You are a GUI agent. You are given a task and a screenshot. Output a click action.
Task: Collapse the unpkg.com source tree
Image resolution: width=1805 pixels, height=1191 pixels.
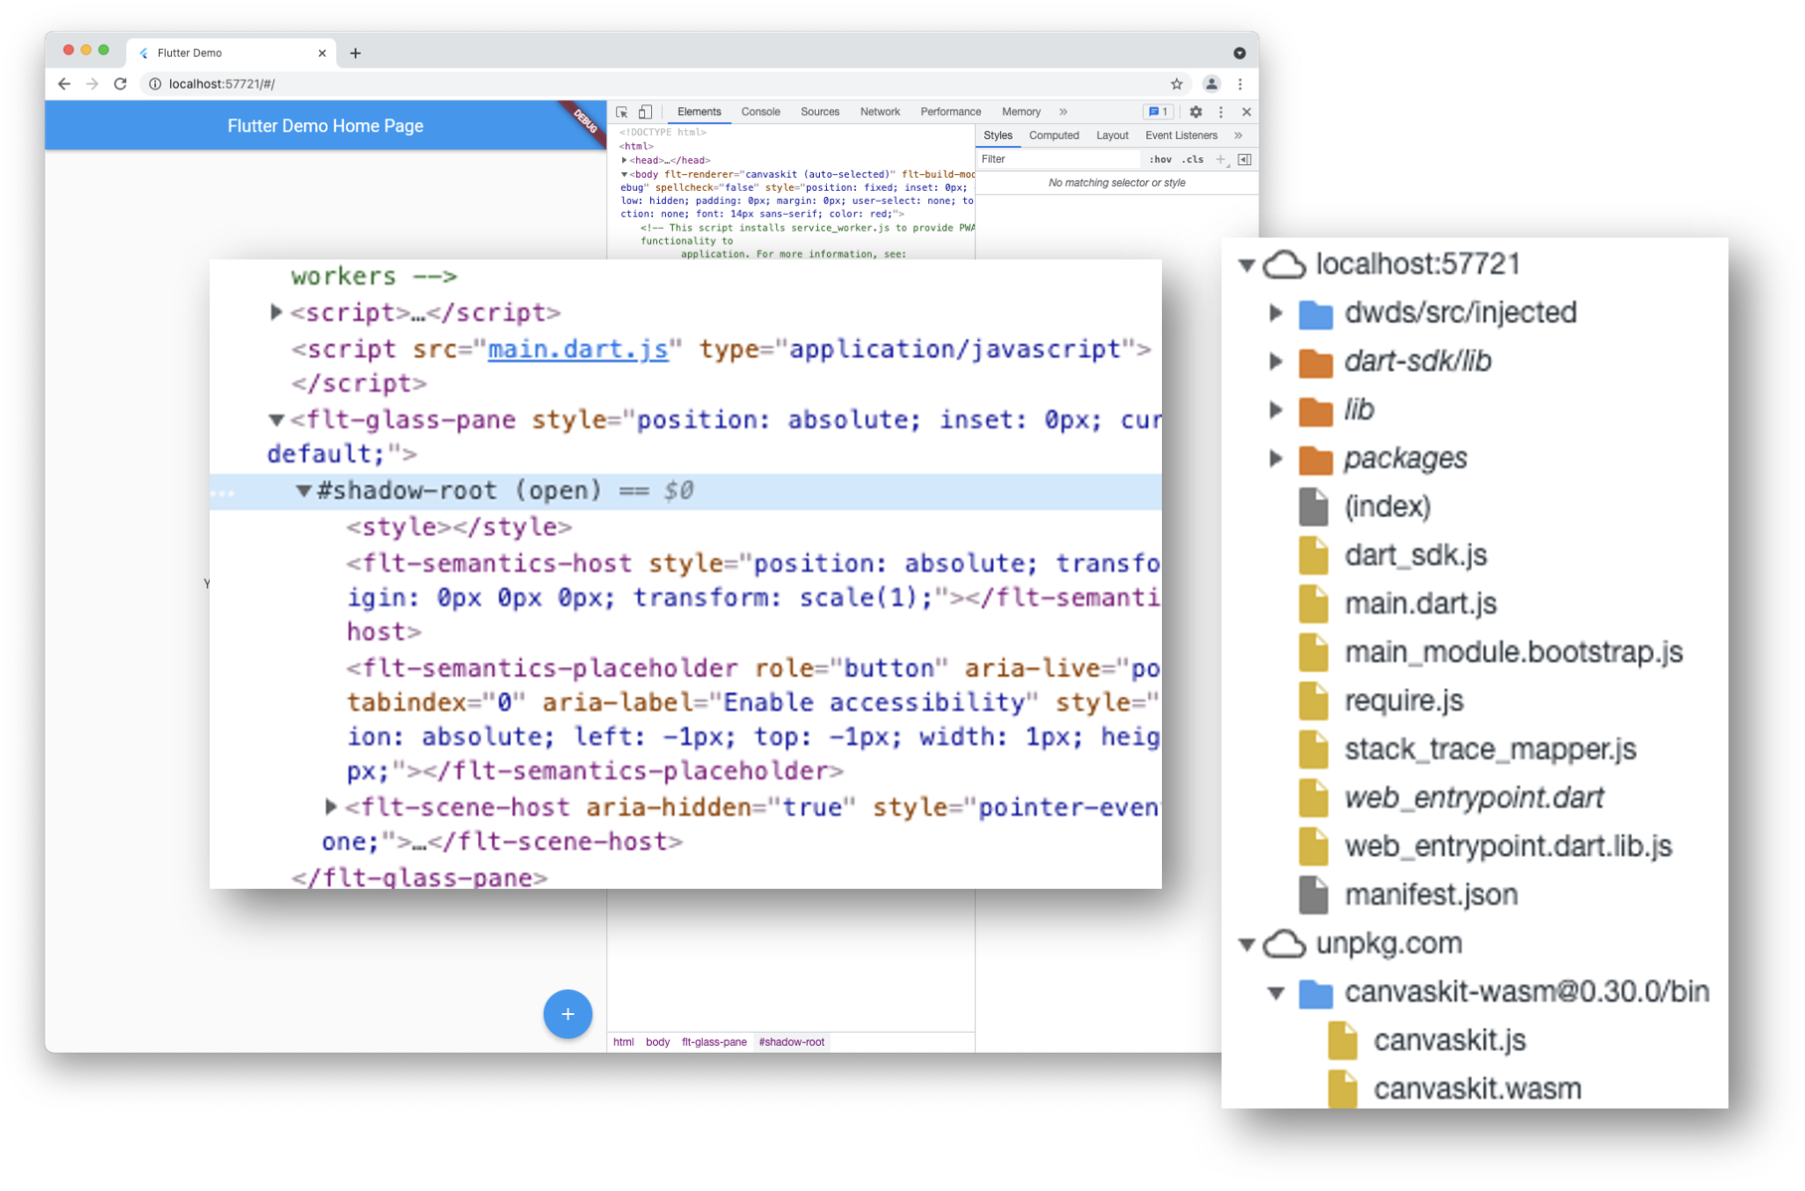click(x=1246, y=944)
